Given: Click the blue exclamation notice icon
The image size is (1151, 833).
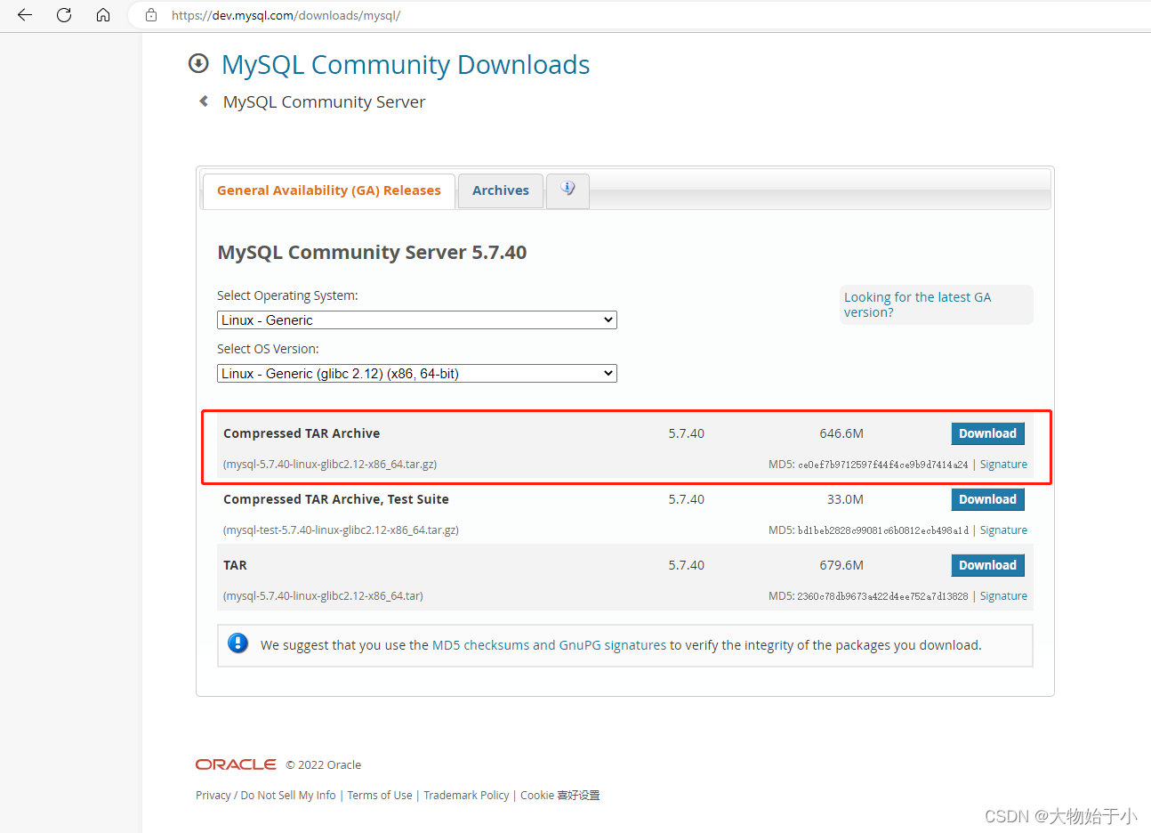Looking at the screenshot, I should coord(237,643).
